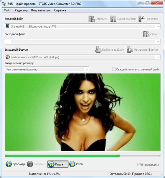Viewport: 165px width, 178px height.
Task: Start preview with Просмотр play icon
Action: [x=9, y=164]
